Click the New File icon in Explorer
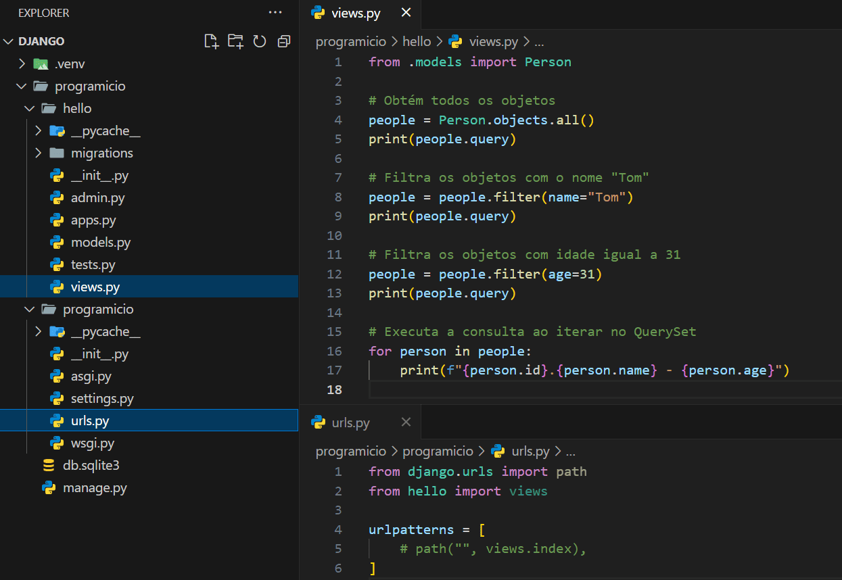 [212, 41]
